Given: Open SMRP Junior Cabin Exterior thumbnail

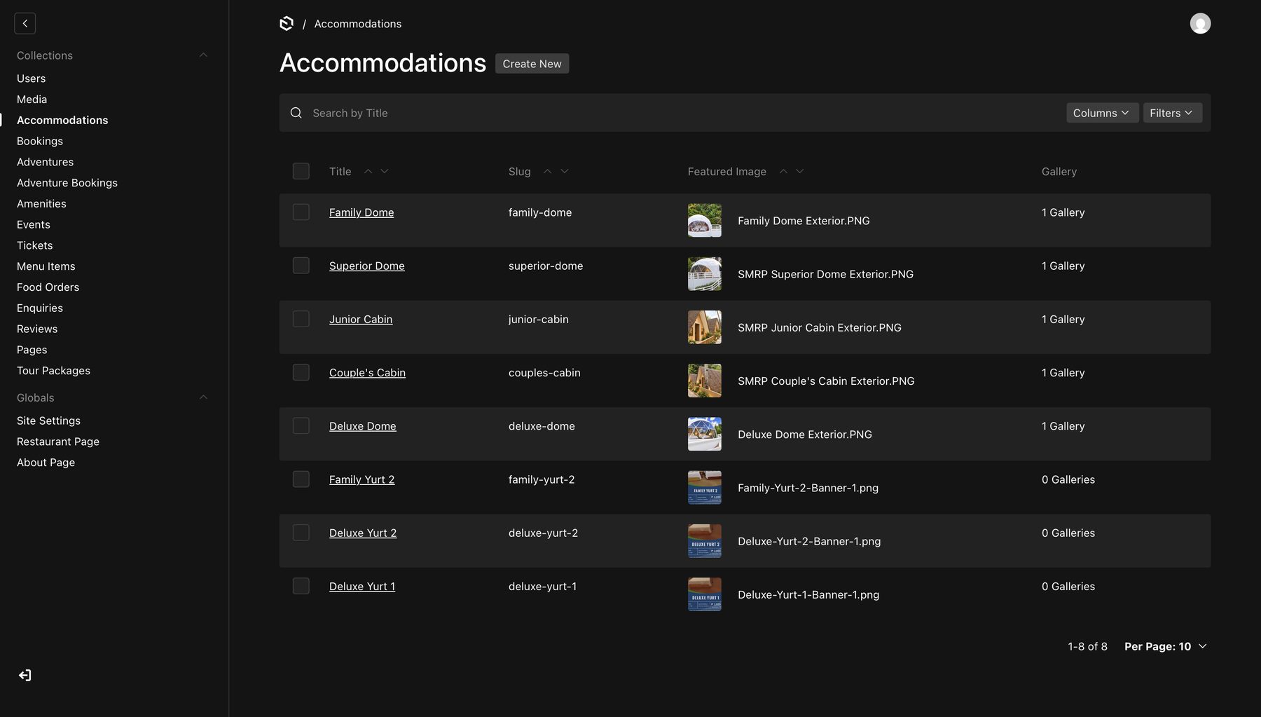Looking at the screenshot, I should point(705,327).
